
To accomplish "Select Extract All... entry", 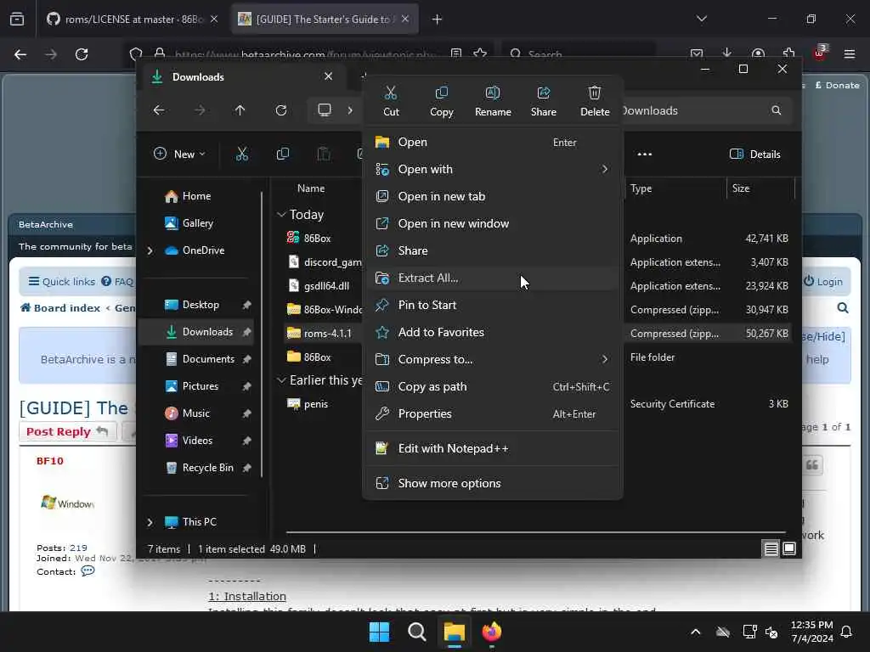I will [492, 278].
